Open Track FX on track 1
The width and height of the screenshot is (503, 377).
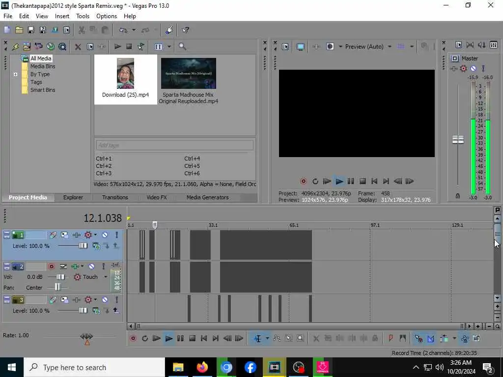(76, 235)
